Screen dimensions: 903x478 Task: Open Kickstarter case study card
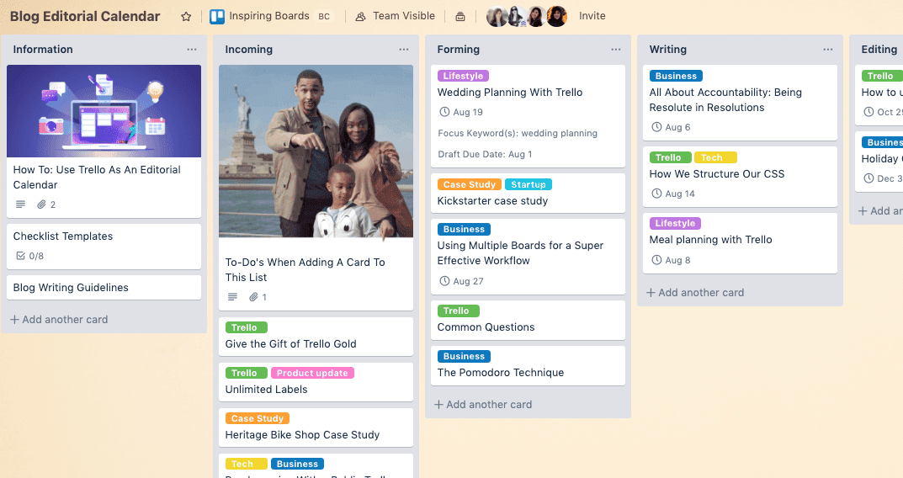528,194
